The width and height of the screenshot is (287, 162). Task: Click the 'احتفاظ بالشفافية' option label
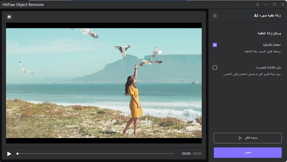pyautogui.click(x=272, y=45)
